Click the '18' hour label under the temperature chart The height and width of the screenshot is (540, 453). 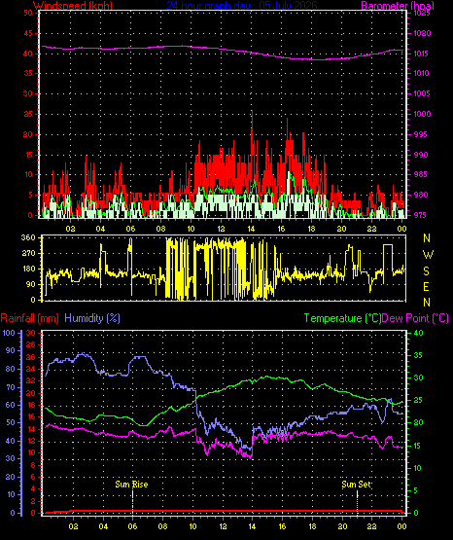pos(312,526)
